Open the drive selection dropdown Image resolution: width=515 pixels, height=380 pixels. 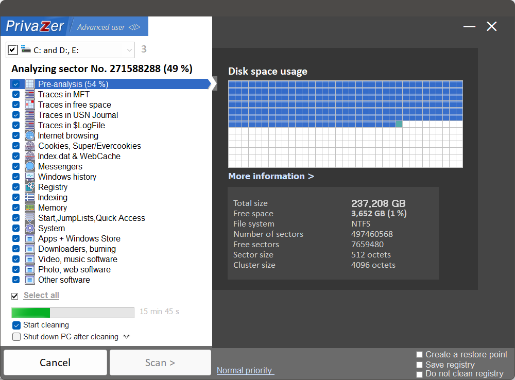pyautogui.click(x=129, y=50)
